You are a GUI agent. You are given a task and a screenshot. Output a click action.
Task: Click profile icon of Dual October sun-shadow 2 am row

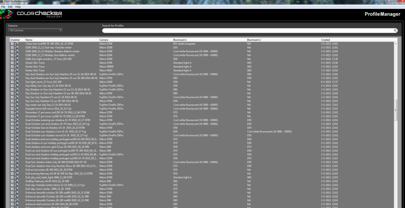click(x=17, y=132)
